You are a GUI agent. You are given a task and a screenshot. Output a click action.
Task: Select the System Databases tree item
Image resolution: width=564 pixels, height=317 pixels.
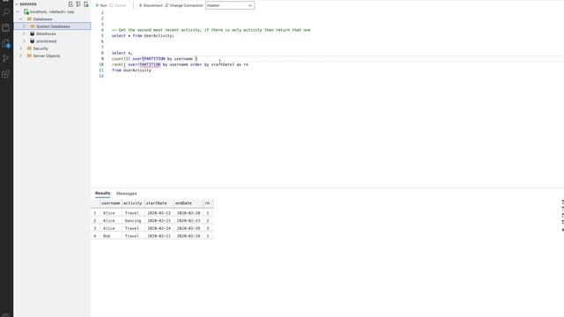[x=53, y=26]
